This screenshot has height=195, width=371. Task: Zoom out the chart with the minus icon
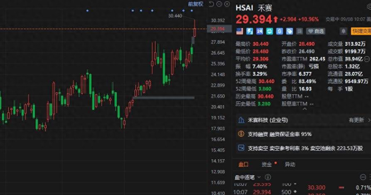click(x=219, y=4)
